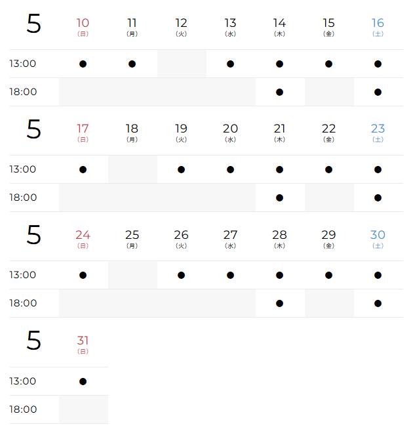Pick the 18:00 dot on Thursday May 14
This screenshot has width=411, height=437.
279,93
